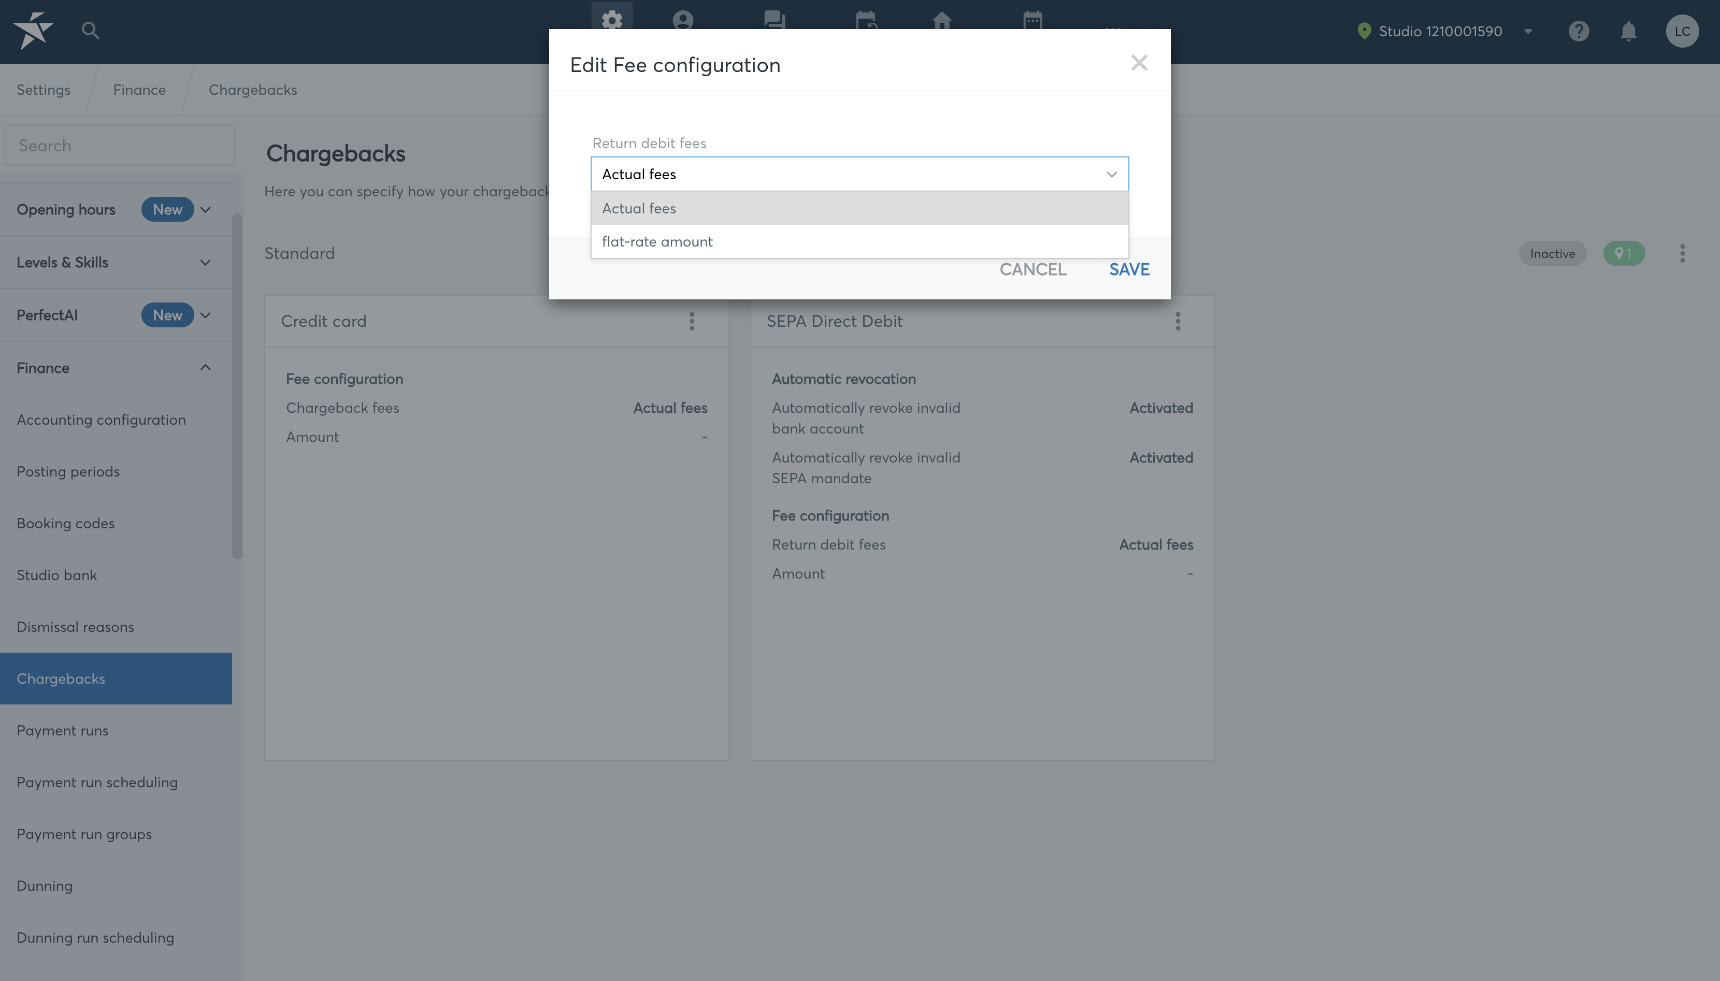Open the Standard row three-dot menu
Screen dimensions: 1720x981
click(x=1682, y=253)
